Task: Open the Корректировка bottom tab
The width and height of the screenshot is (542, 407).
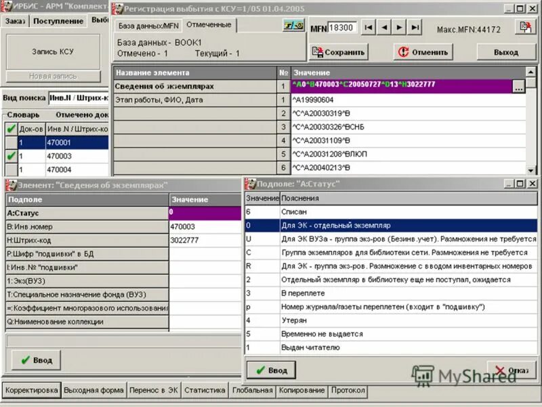Action: tap(31, 391)
